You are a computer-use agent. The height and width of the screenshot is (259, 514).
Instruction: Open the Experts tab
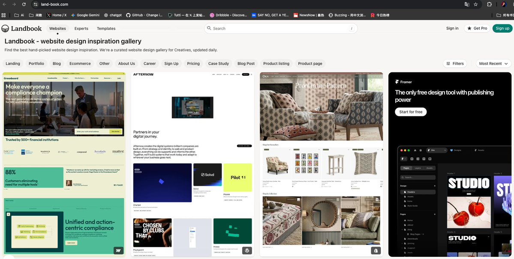click(x=81, y=29)
